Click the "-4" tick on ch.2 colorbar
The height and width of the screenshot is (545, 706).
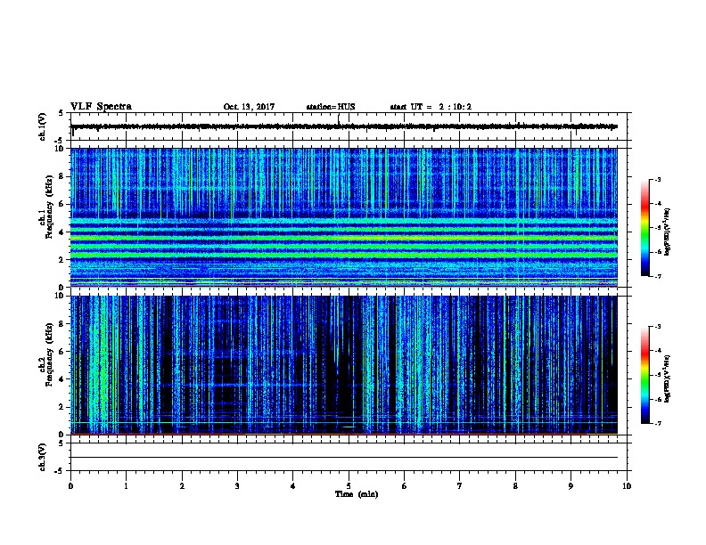(657, 350)
